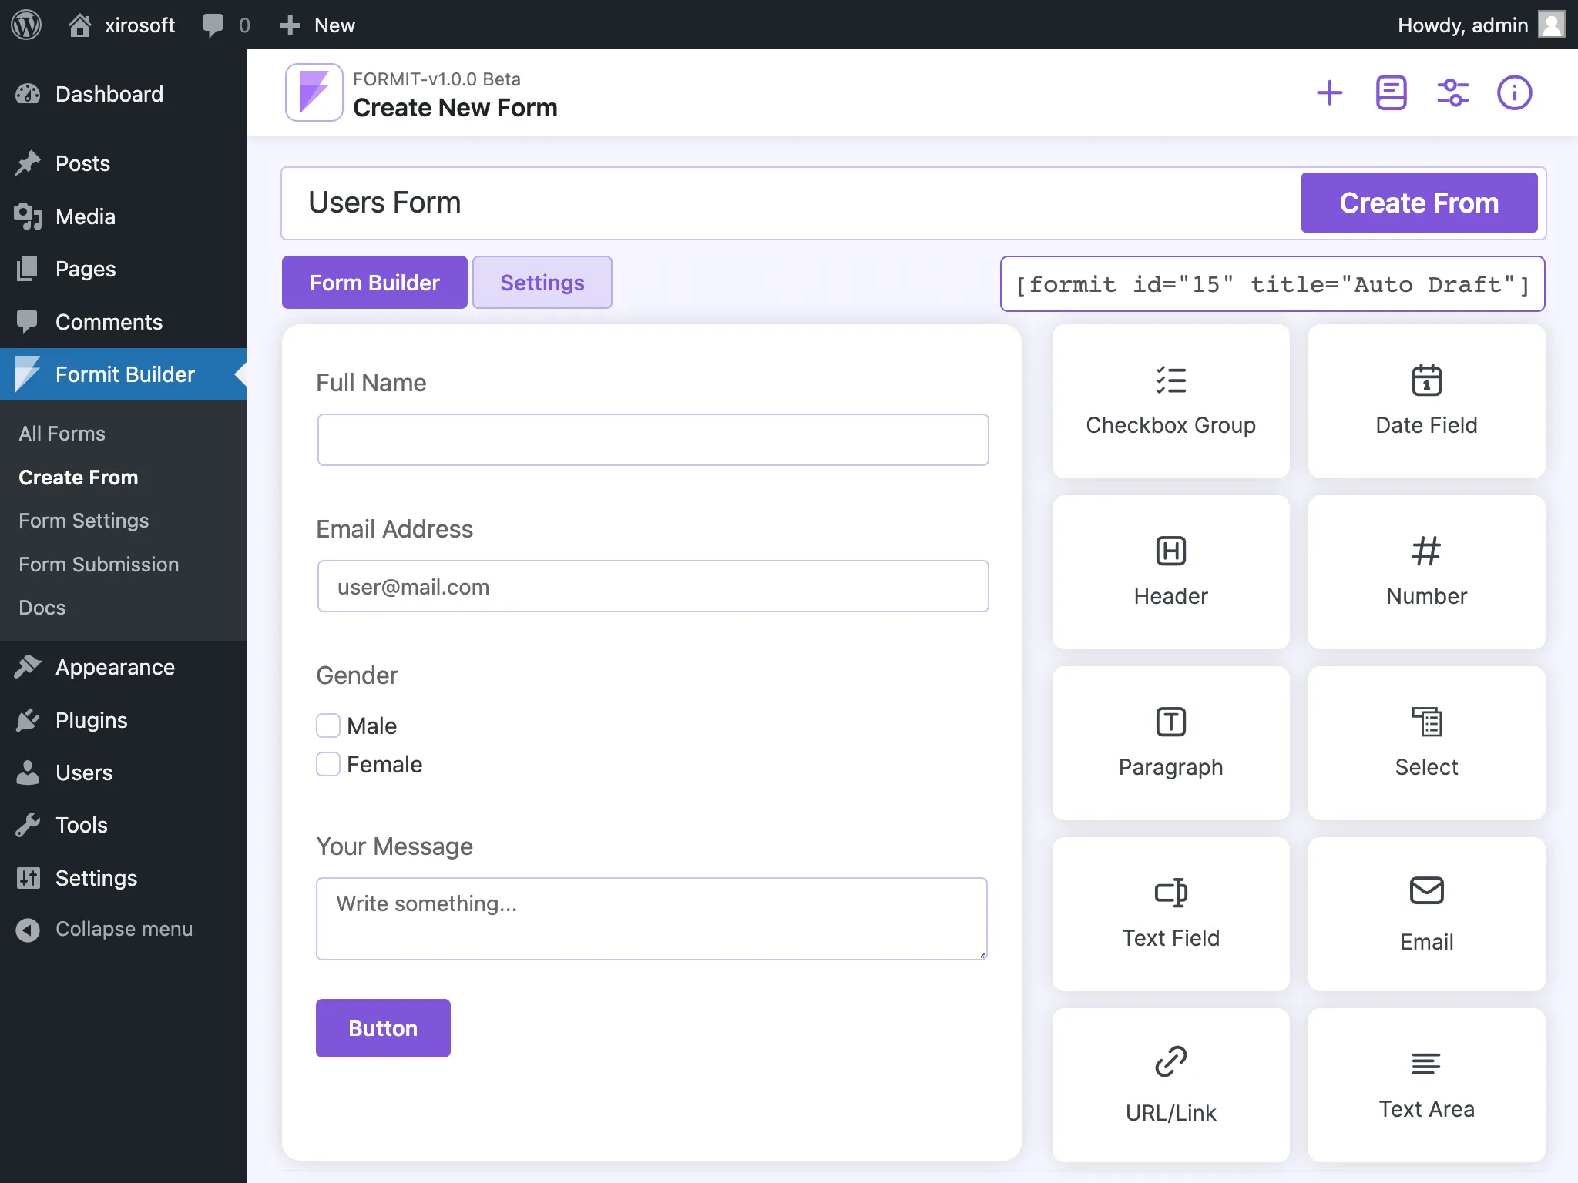
Task: Add a URL/Link field element
Action: pos(1170,1085)
